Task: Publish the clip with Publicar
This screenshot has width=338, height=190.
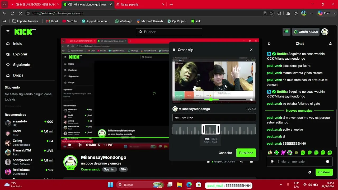Action: pyautogui.click(x=246, y=153)
